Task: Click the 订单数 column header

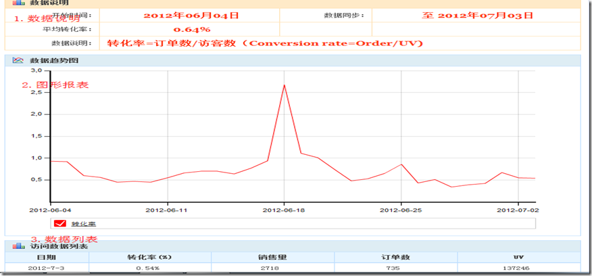Action: coord(396,258)
